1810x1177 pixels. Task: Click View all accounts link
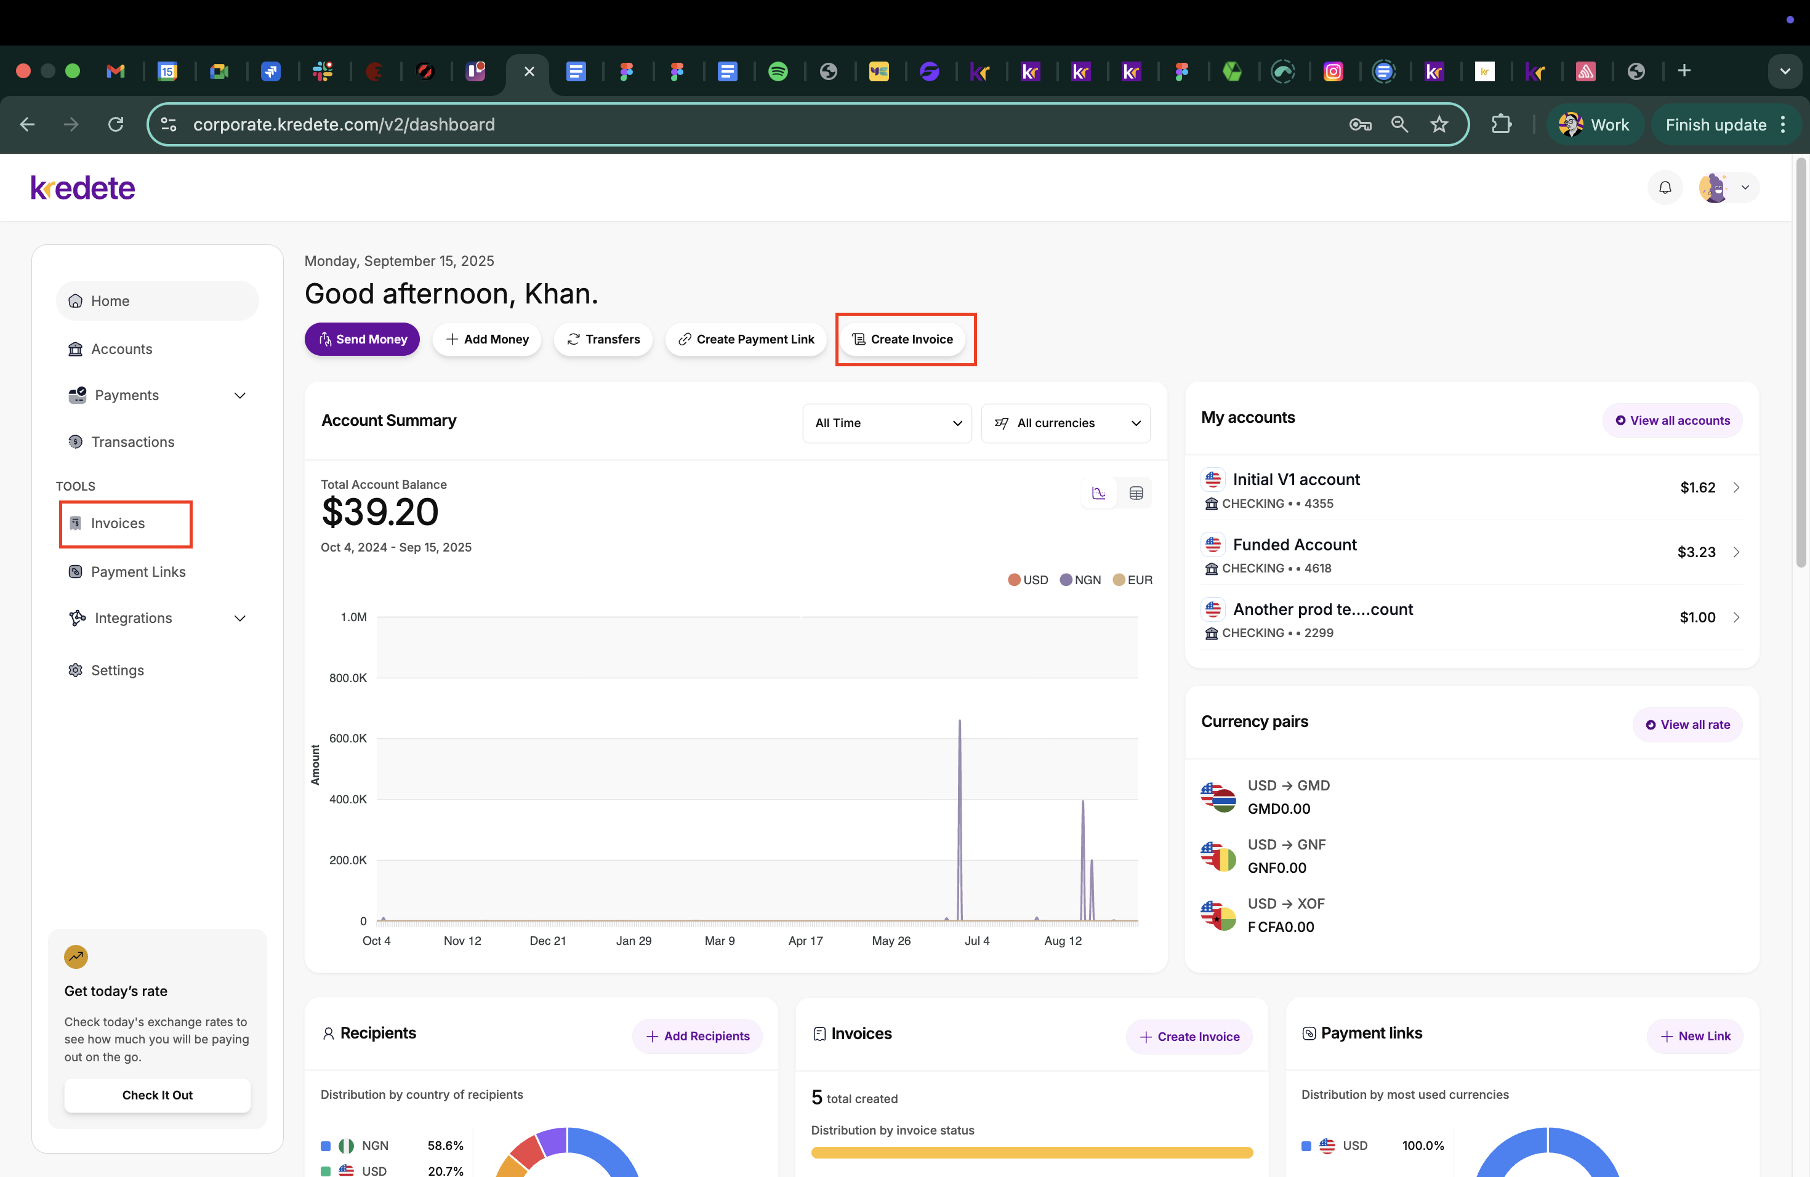[1672, 420]
